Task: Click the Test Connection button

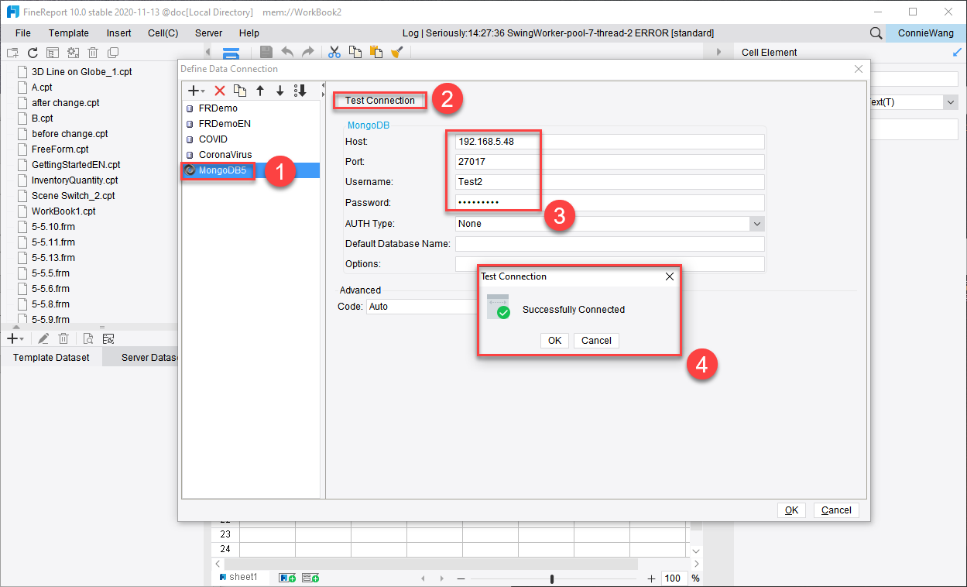Action: [379, 100]
